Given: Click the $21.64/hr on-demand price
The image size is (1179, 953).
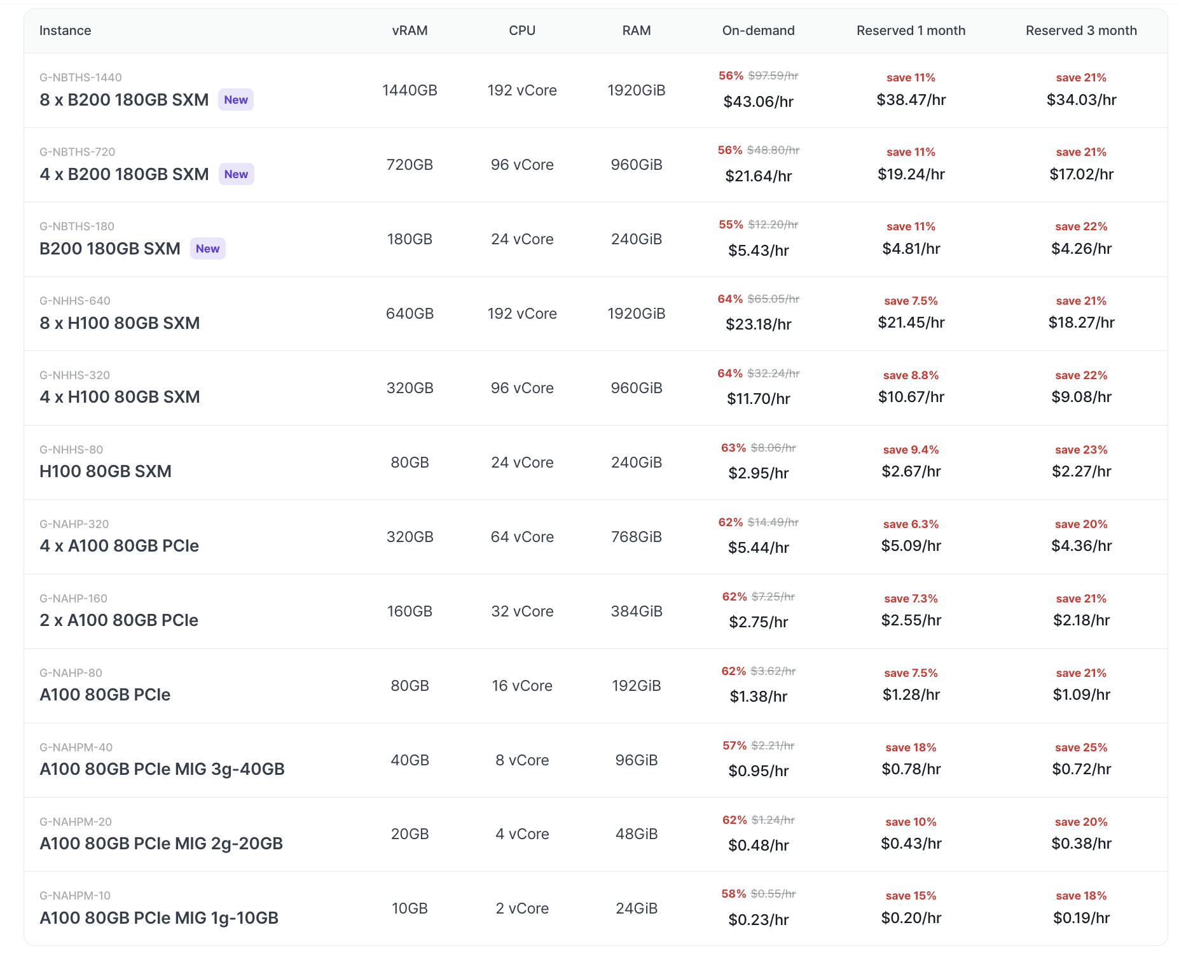Looking at the screenshot, I should (758, 176).
